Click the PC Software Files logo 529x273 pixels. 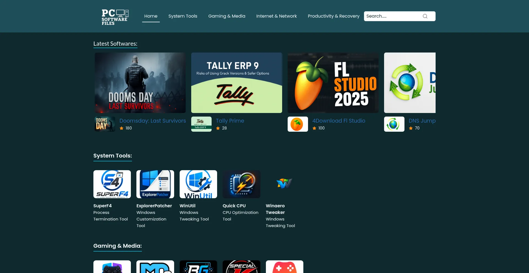115,17
